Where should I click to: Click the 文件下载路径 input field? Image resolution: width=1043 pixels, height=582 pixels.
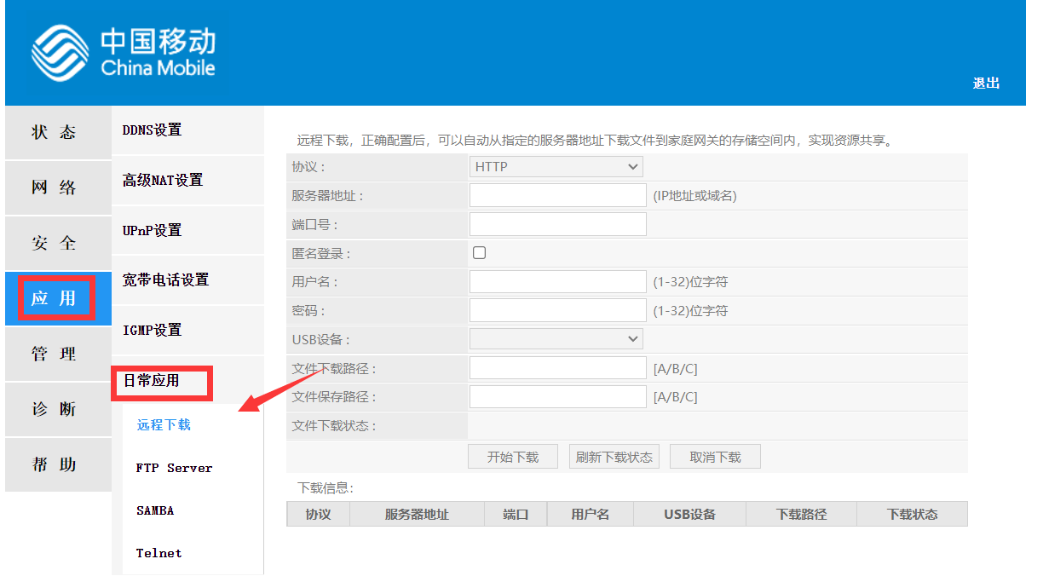(x=558, y=368)
